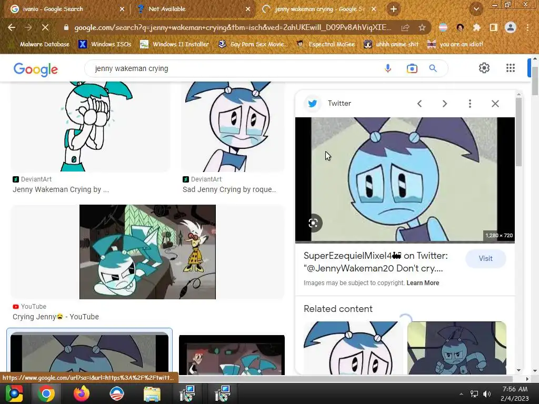Click the share page icon in address bar
This screenshot has width=539, height=404.
coord(405,27)
